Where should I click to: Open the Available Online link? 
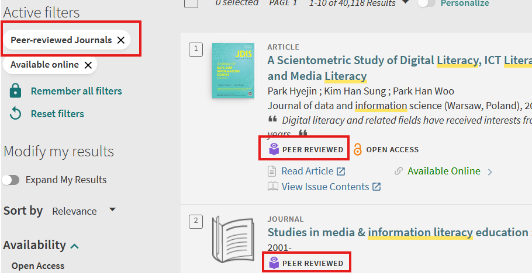coord(444,171)
